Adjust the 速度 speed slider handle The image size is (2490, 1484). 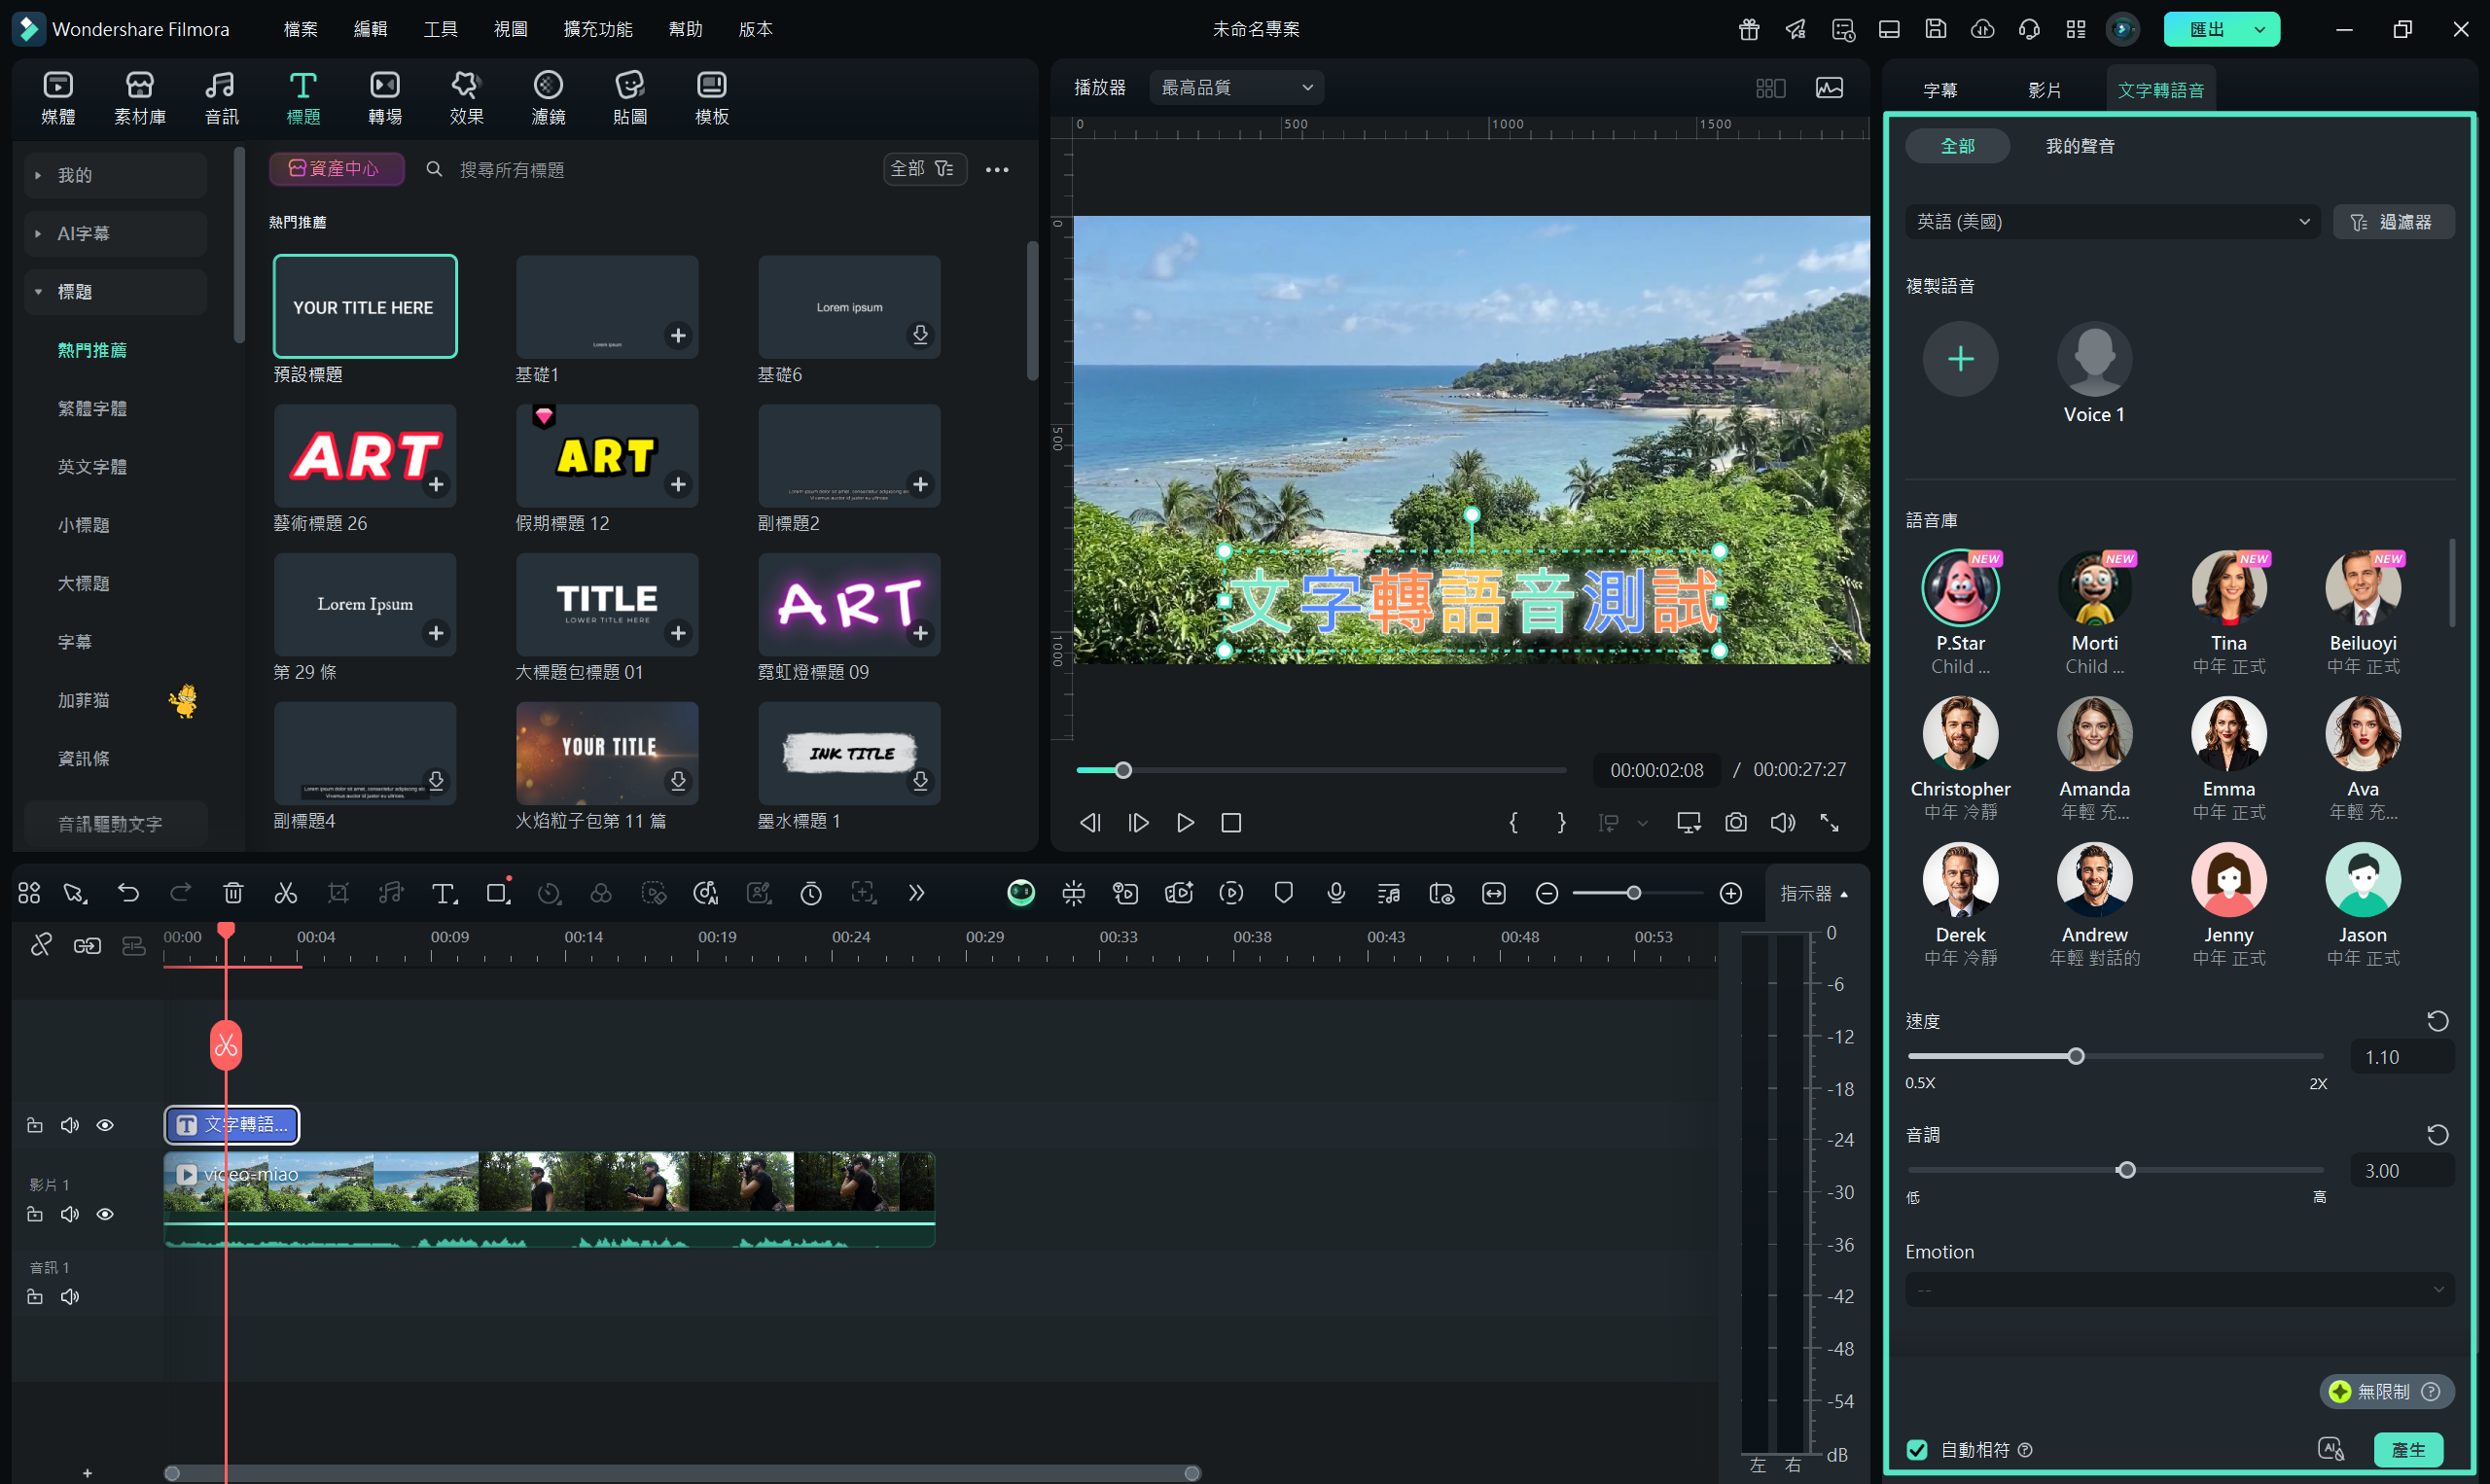[x=2076, y=1056]
